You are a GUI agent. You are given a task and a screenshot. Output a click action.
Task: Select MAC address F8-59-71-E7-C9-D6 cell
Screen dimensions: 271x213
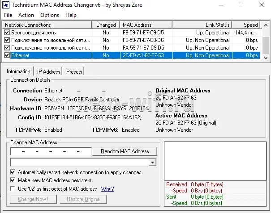[143, 40]
